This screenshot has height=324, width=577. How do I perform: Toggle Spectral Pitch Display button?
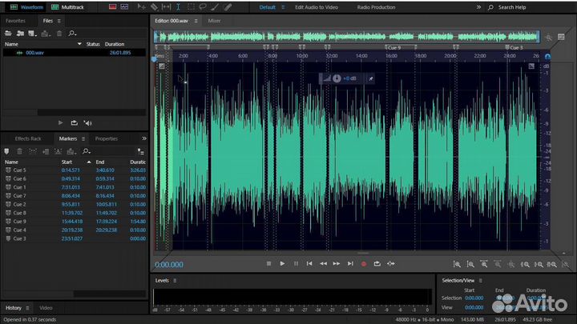point(124,7)
